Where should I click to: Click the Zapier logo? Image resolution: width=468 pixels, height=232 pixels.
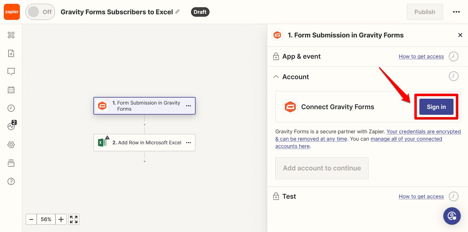12,12
